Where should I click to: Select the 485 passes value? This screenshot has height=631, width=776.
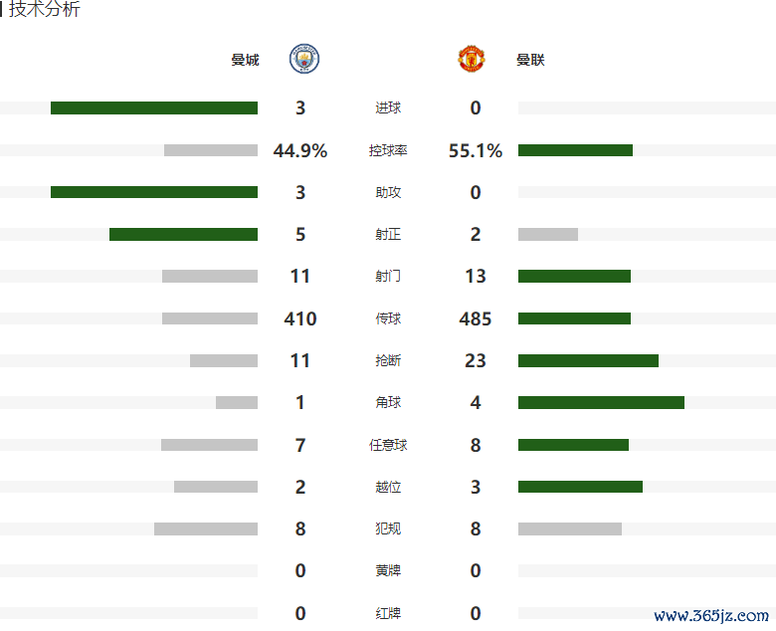(476, 318)
